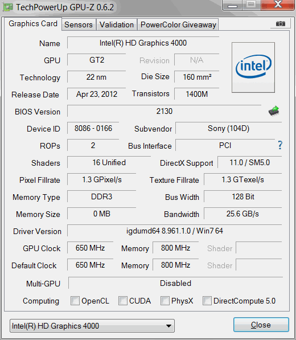Viewport: 296px width, 340px height.
Task: Click the Name field showing Intel HD Graphics
Action: [x=143, y=43]
